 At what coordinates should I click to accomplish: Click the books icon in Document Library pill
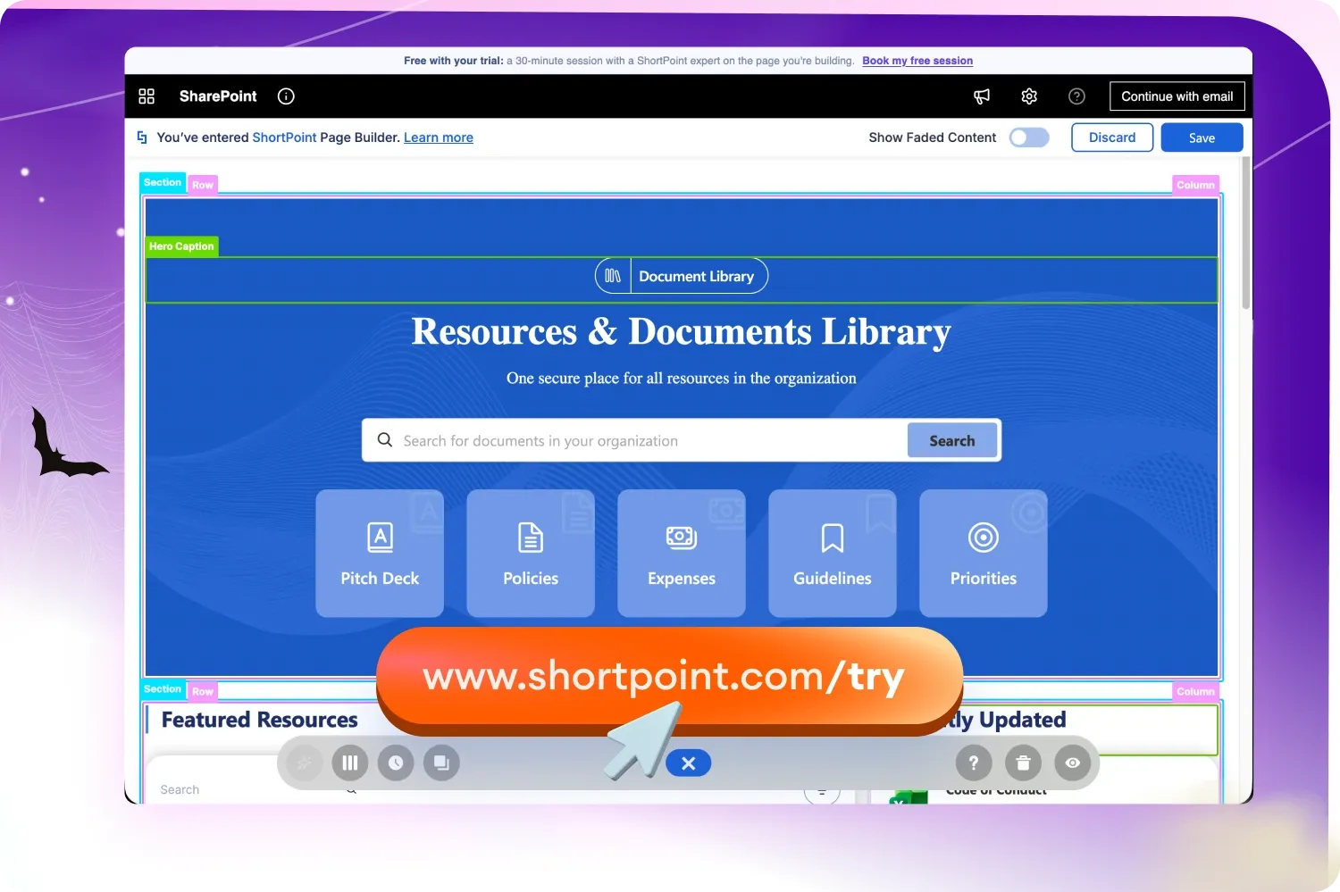(x=613, y=276)
